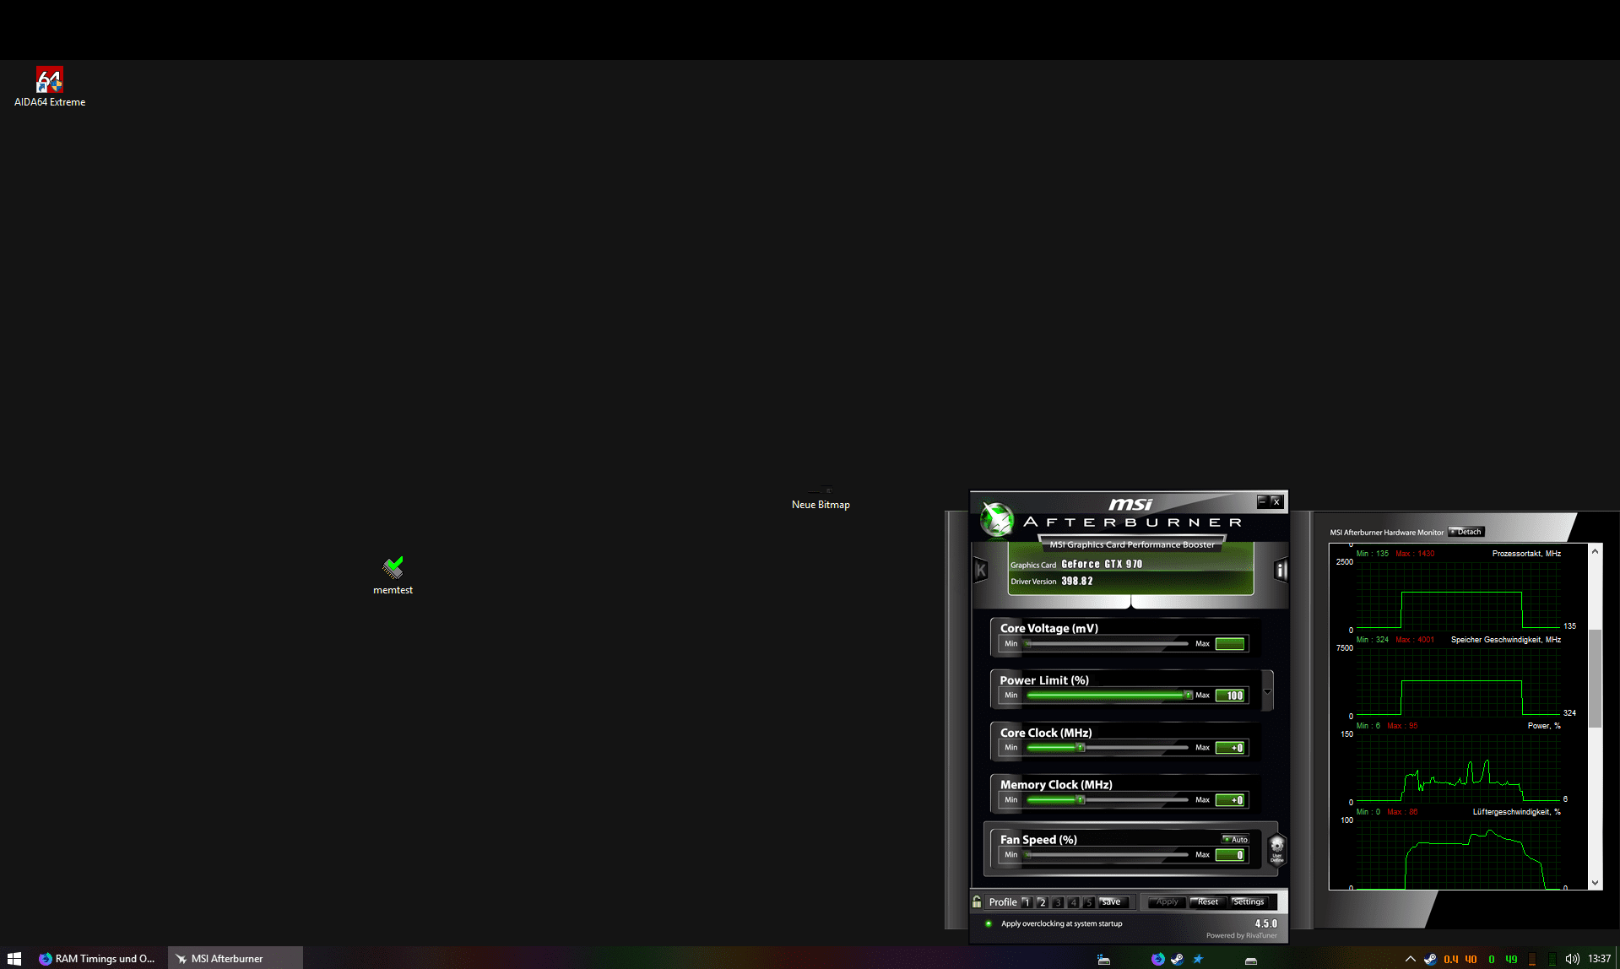Detach the Hardware Monitor panel
The height and width of the screenshot is (969, 1620).
coord(1466,532)
